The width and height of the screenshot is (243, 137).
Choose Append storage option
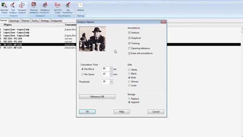129,102
